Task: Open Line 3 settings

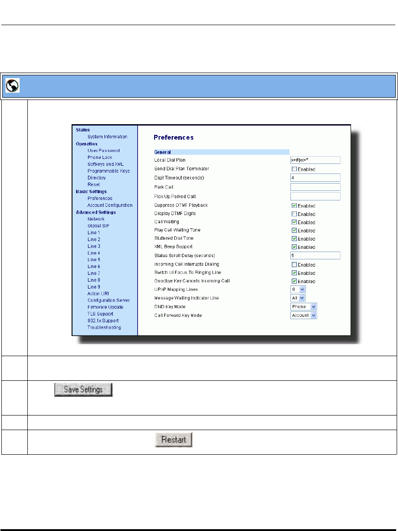Action: (93, 246)
